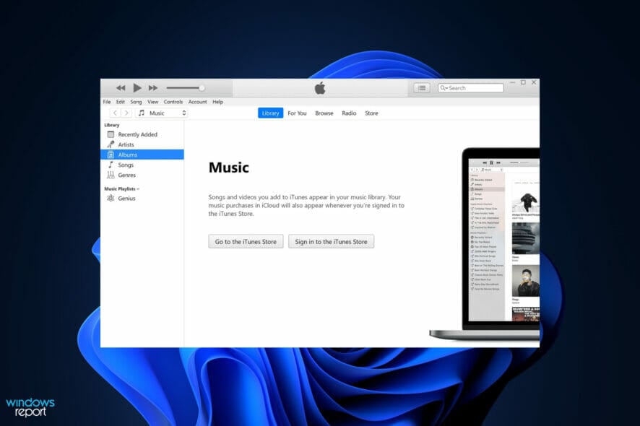Select Artists in the sidebar
The width and height of the screenshot is (640, 426).
pos(142,144)
